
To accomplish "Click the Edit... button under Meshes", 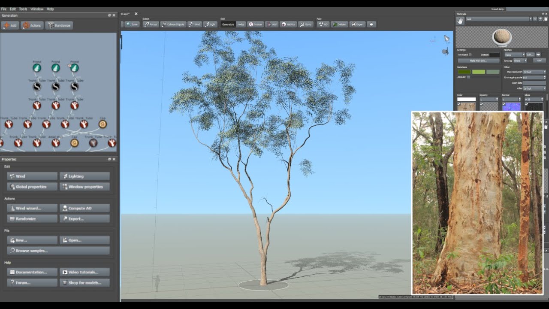I will point(531,55).
